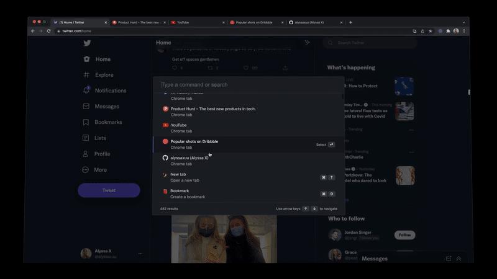The width and height of the screenshot is (497, 279).
Task: Switch to Popular shots on Dribbble tab
Action: pos(257,22)
